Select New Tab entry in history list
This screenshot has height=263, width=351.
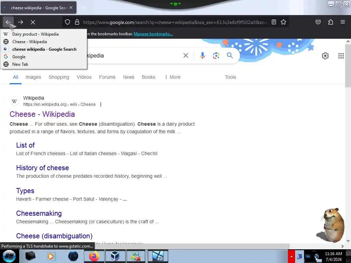coord(44,64)
